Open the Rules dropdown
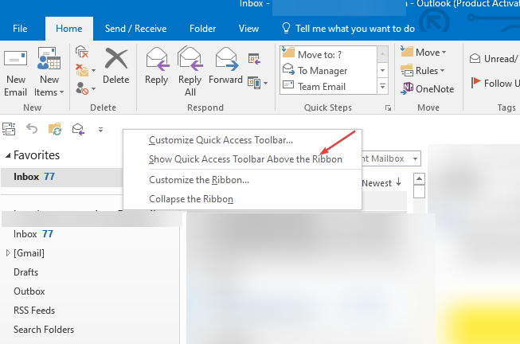The image size is (520, 344). pyautogui.click(x=423, y=71)
